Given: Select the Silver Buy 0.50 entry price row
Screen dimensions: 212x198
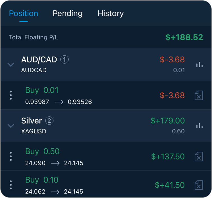Looking at the screenshot, I should [x=54, y=163].
